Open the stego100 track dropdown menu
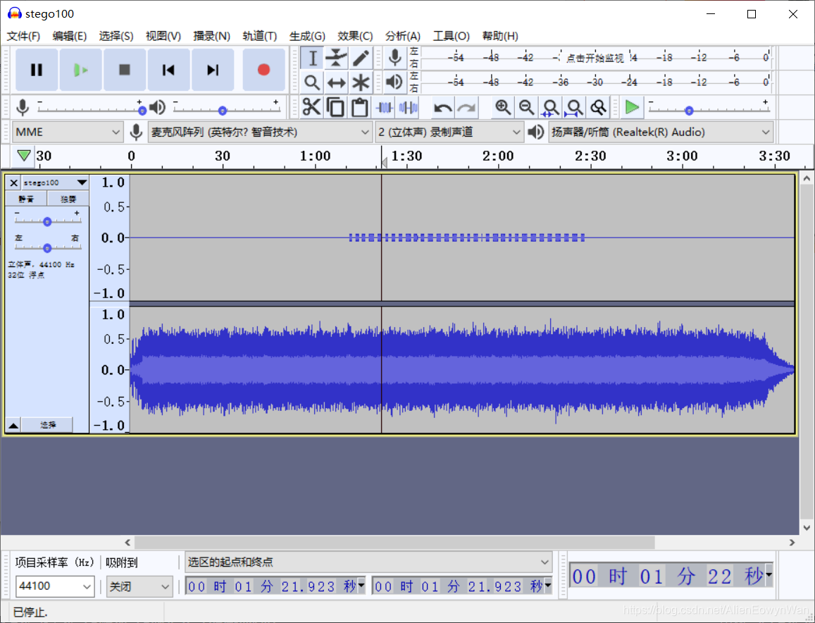Image resolution: width=815 pixels, height=623 pixels. [x=54, y=183]
